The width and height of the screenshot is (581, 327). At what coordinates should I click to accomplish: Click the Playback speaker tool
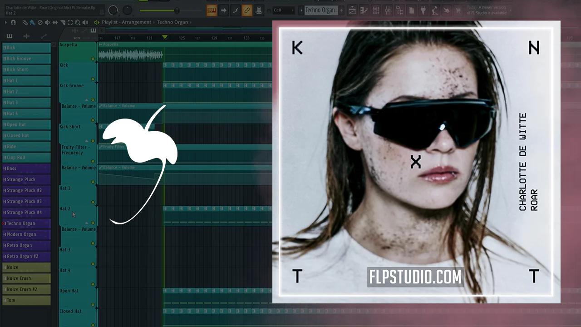(85, 22)
